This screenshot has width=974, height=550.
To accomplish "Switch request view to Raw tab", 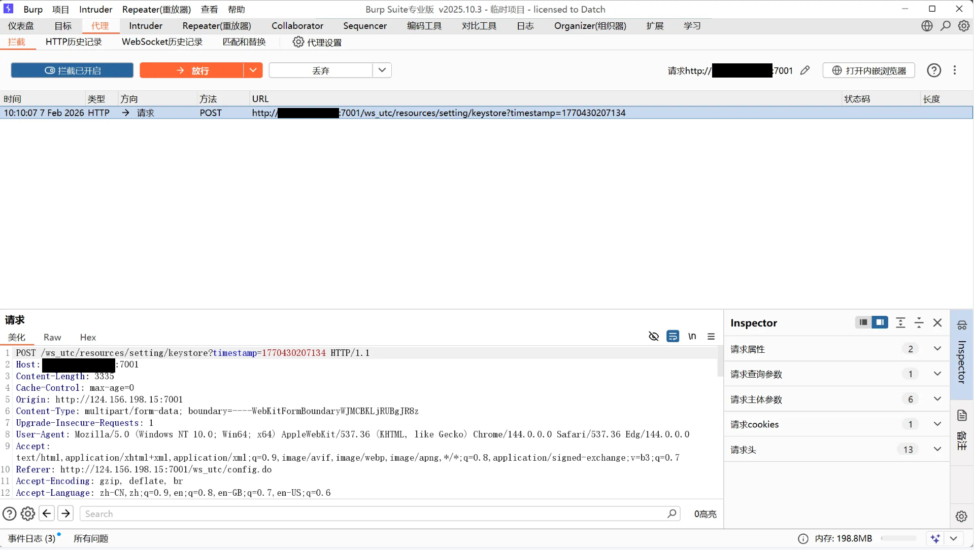I will 52,337.
